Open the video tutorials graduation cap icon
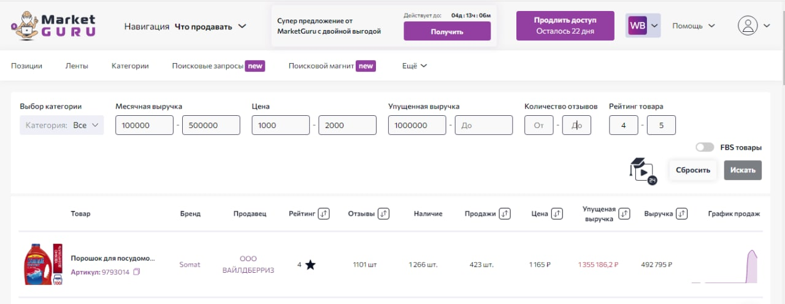 640,169
